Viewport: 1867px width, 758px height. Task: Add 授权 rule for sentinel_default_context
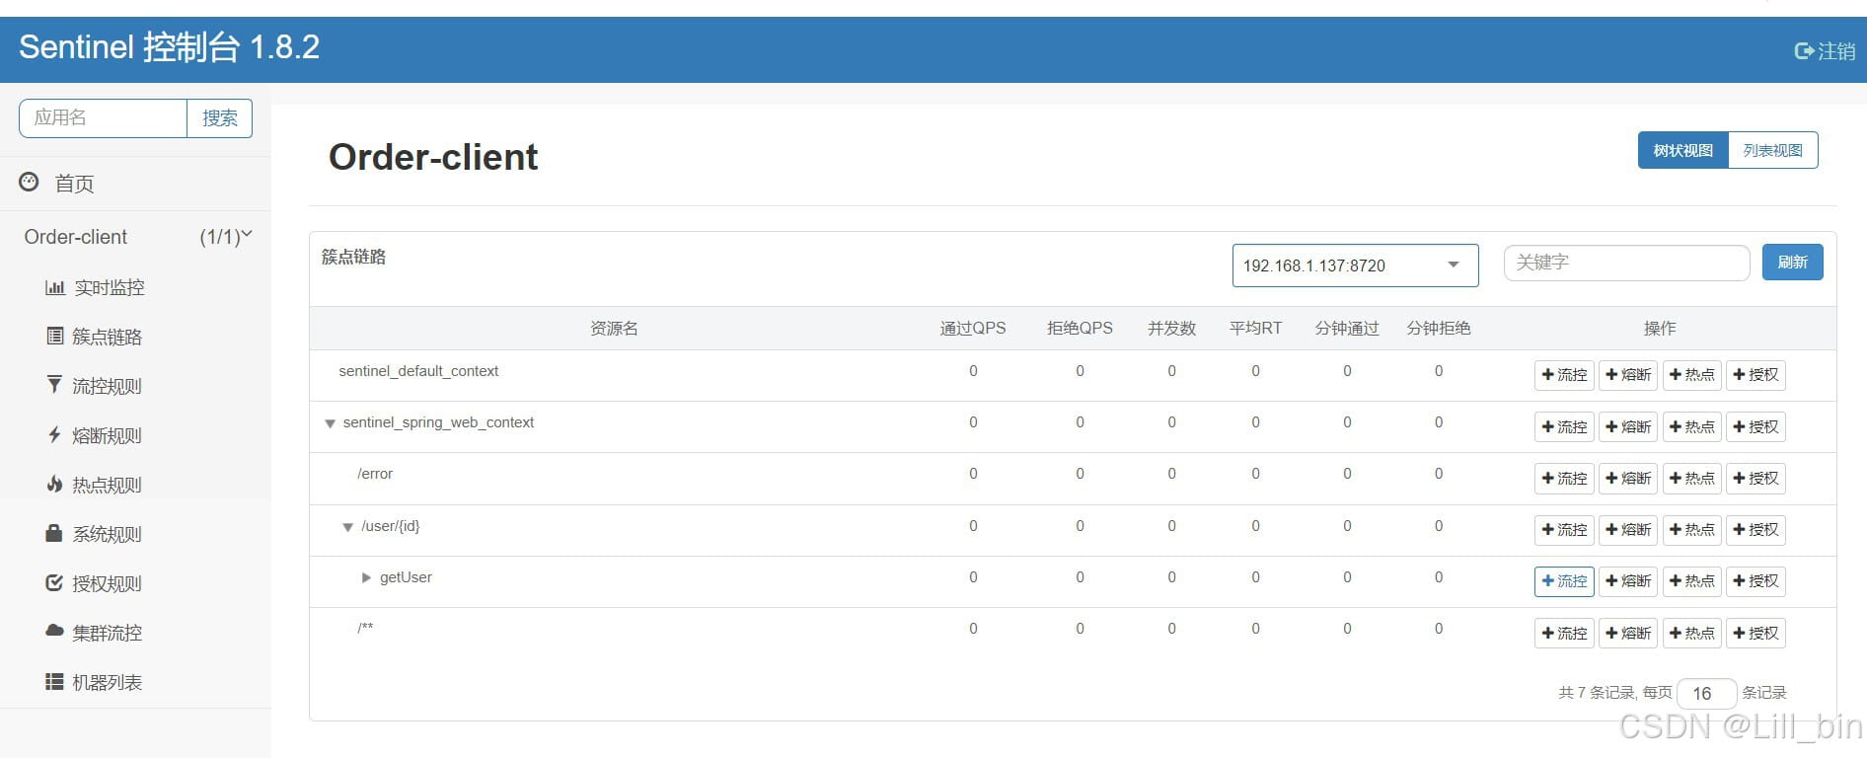1755,375
